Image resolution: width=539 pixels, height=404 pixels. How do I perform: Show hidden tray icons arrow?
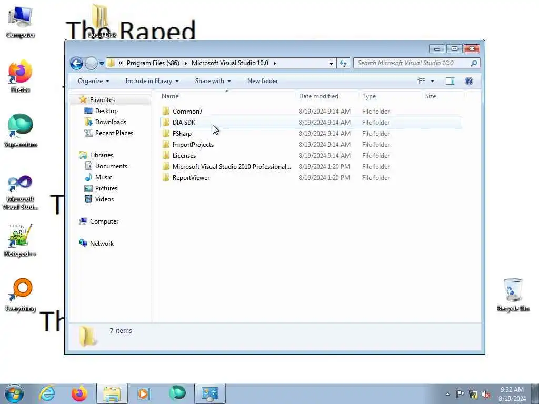[447, 394]
